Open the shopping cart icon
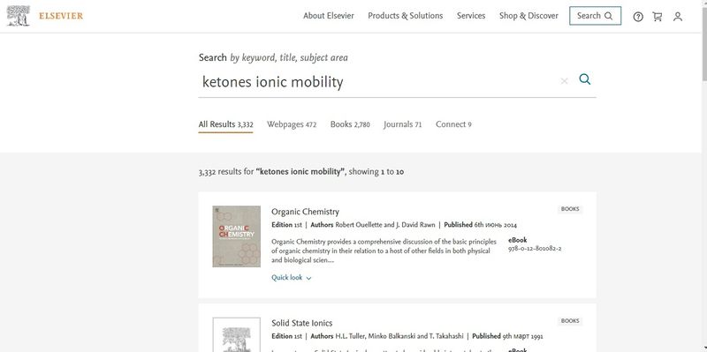Screen dimensions: 707x352 click(658, 17)
